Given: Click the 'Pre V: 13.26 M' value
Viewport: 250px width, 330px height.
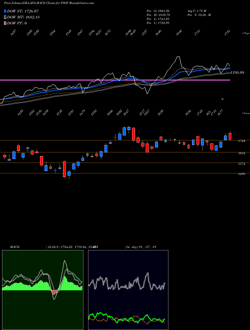Looking at the screenshot, I should pyautogui.click(x=199, y=15).
